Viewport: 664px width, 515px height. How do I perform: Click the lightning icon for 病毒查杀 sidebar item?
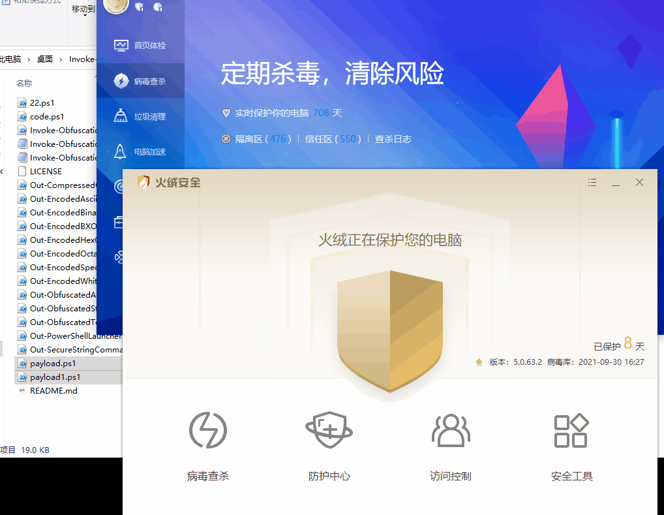pos(121,81)
